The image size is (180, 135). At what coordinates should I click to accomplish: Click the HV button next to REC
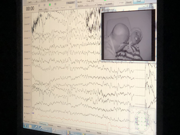[x=51, y=9]
